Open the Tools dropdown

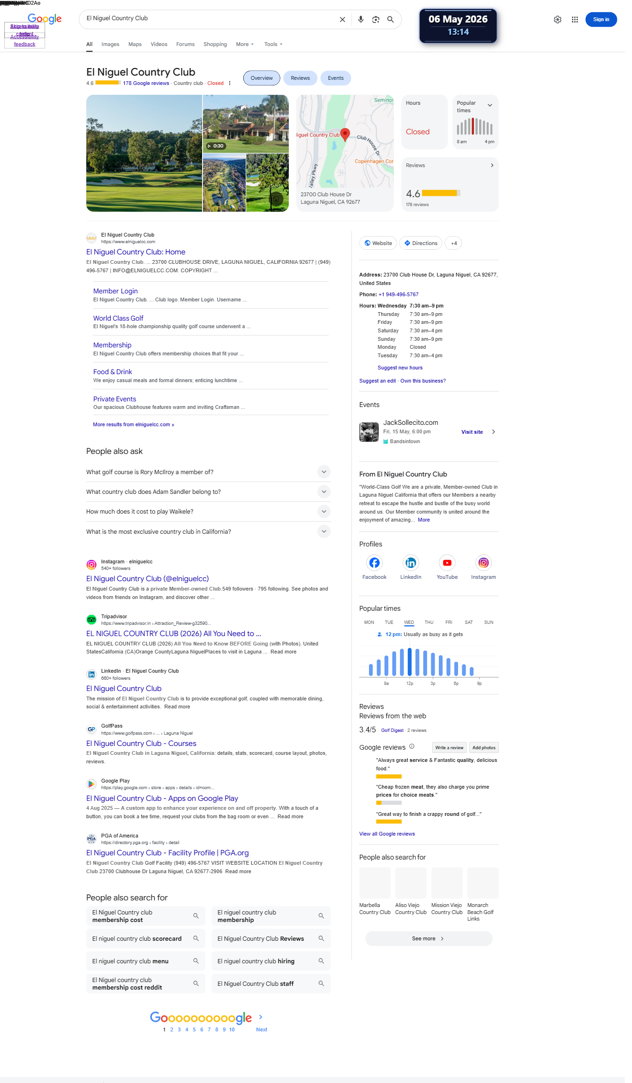click(x=273, y=44)
